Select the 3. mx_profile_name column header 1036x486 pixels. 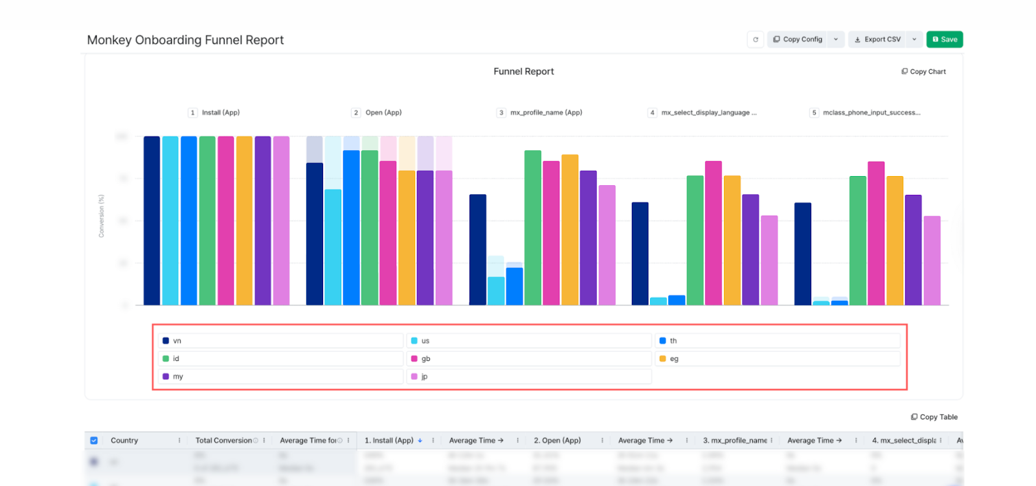[x=734, y=441]
